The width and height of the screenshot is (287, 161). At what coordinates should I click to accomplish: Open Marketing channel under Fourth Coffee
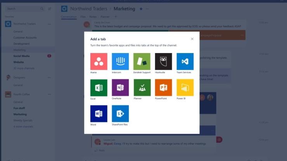(x=20, y=114)
